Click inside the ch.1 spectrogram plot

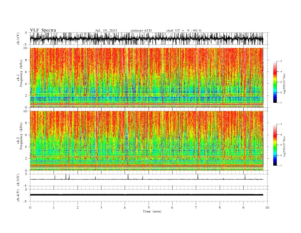146,78
